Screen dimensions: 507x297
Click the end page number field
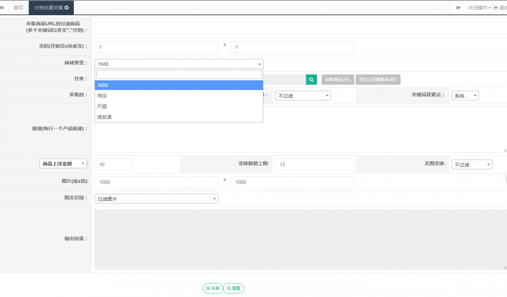pos(292,47)
